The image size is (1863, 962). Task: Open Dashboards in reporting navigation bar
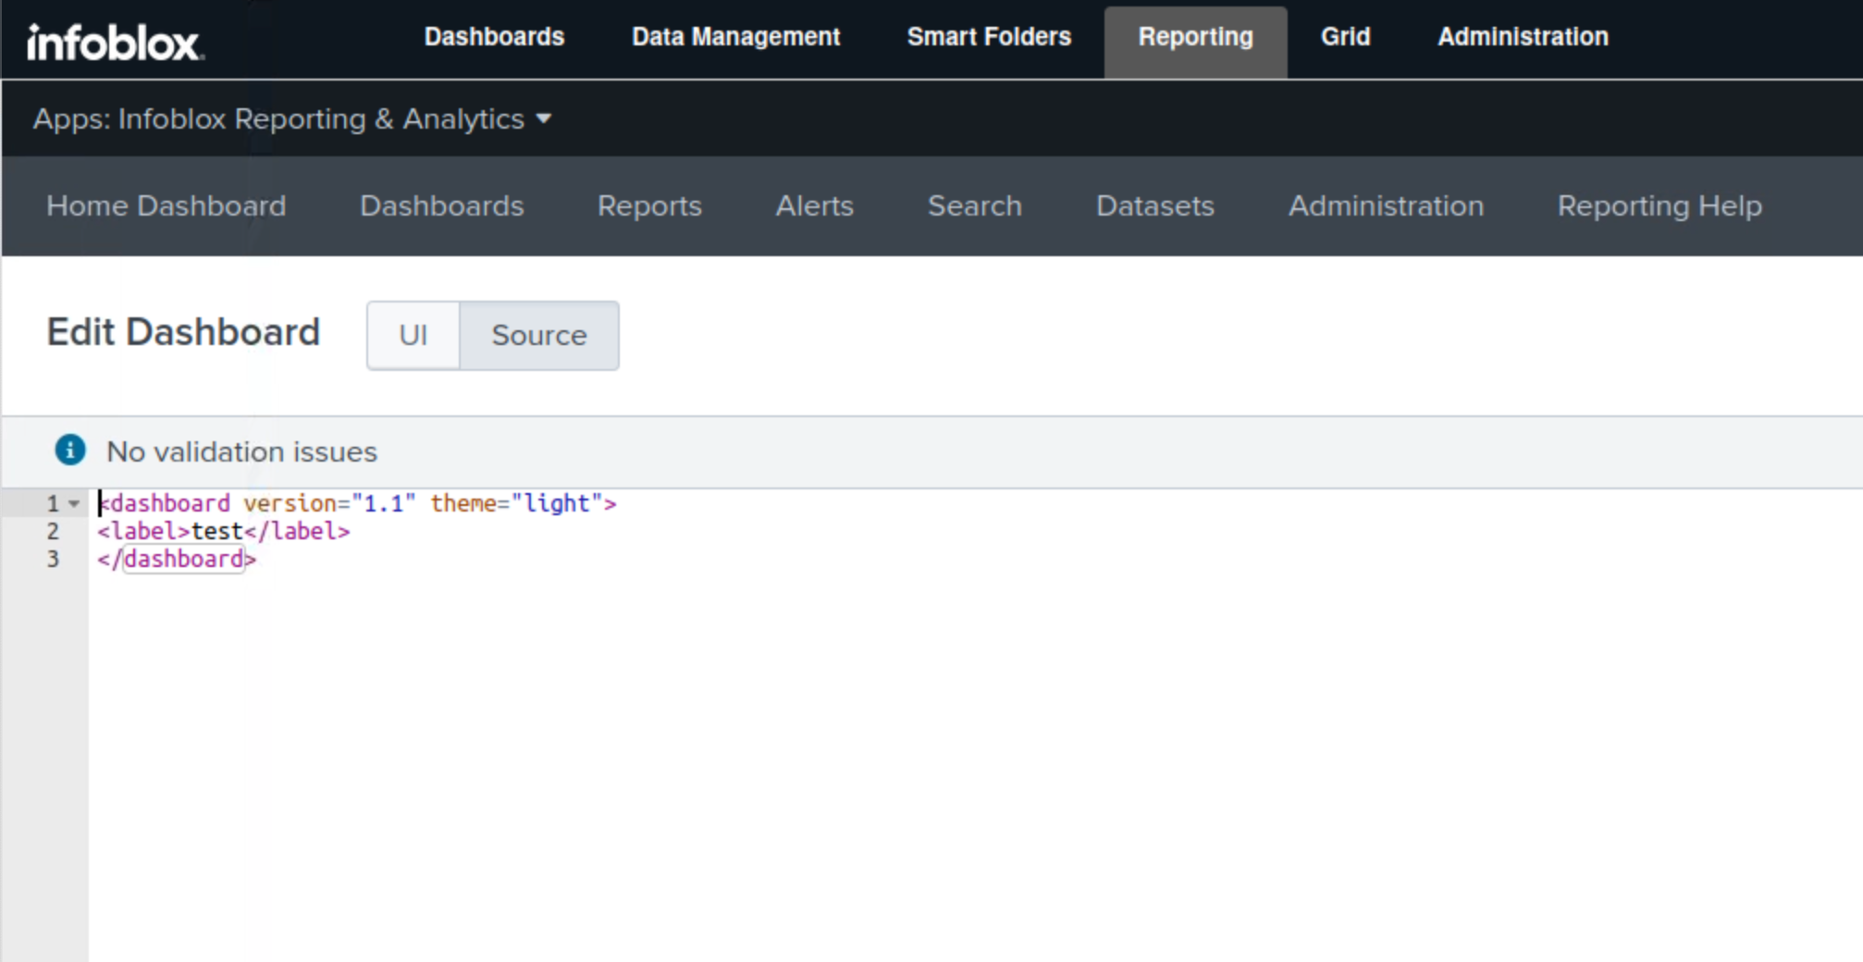click(x=441, y=205)
